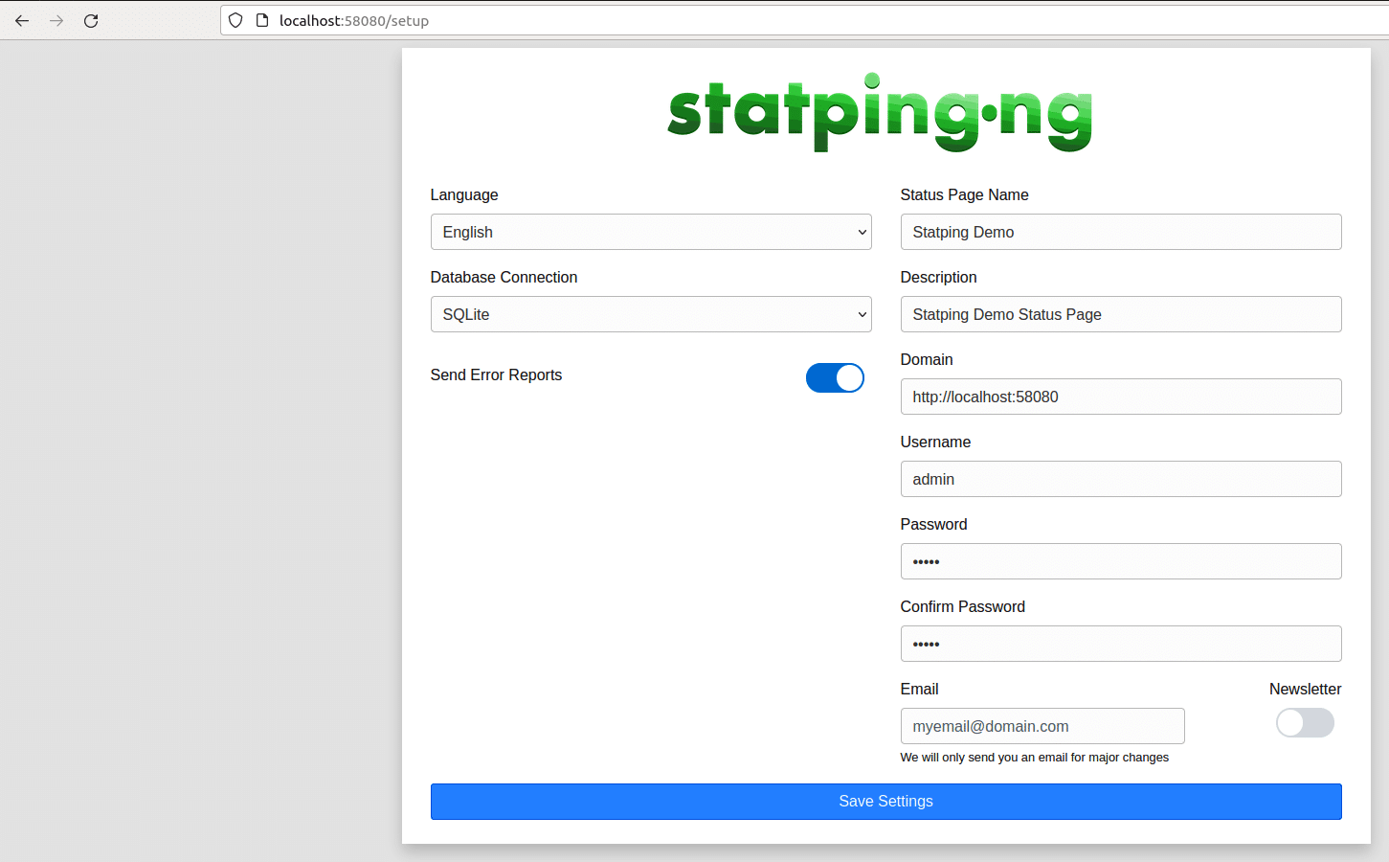Viewport: 1389px width, 862px height.
Task: Click the Send Error Reports label
Action: coord(496,374)
